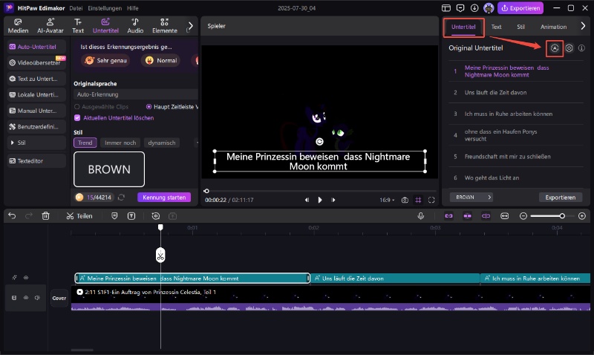Enter fullscreen player mode
Viewport: 594px width, 355px height.
click(x=431, y=200)
